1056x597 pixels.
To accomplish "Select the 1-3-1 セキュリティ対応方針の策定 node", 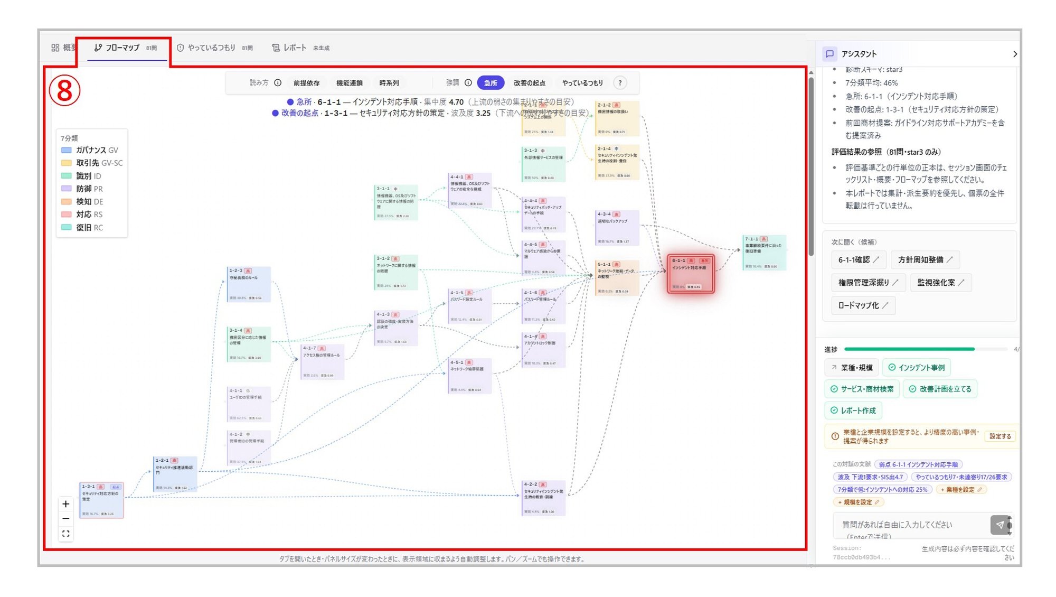I will click(x=102, y=500).
